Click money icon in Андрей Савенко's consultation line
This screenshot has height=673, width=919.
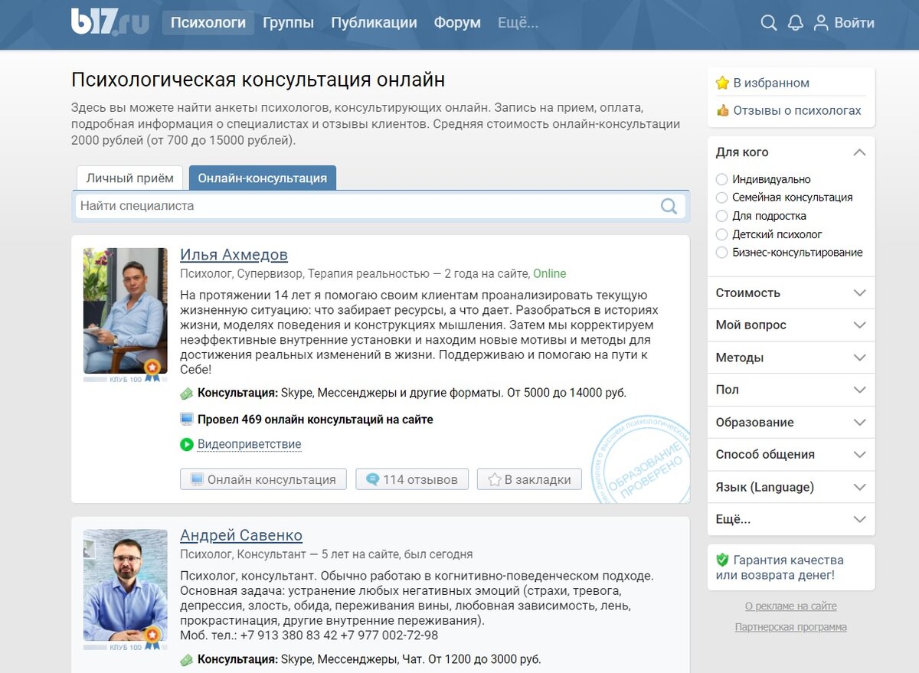(186, 659)
